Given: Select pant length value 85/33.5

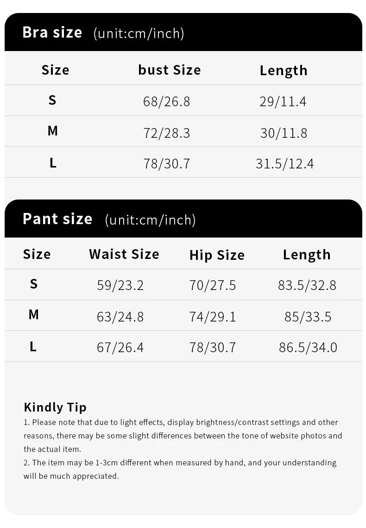Looking at the screenshot, I should pos(308,317).
